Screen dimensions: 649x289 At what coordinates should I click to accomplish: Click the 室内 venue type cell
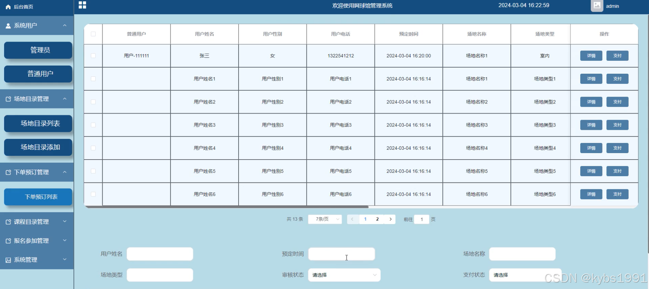point(545,56)
